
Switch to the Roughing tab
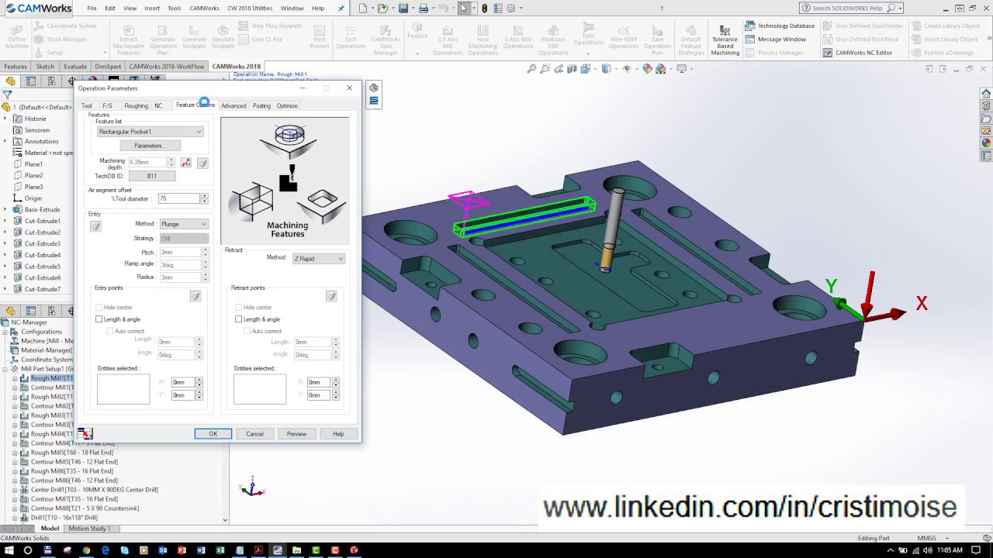point(136,105)
